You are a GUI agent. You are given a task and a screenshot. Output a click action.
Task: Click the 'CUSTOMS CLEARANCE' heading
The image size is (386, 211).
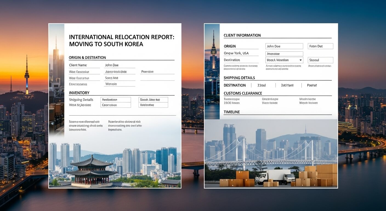coord(243,93)
